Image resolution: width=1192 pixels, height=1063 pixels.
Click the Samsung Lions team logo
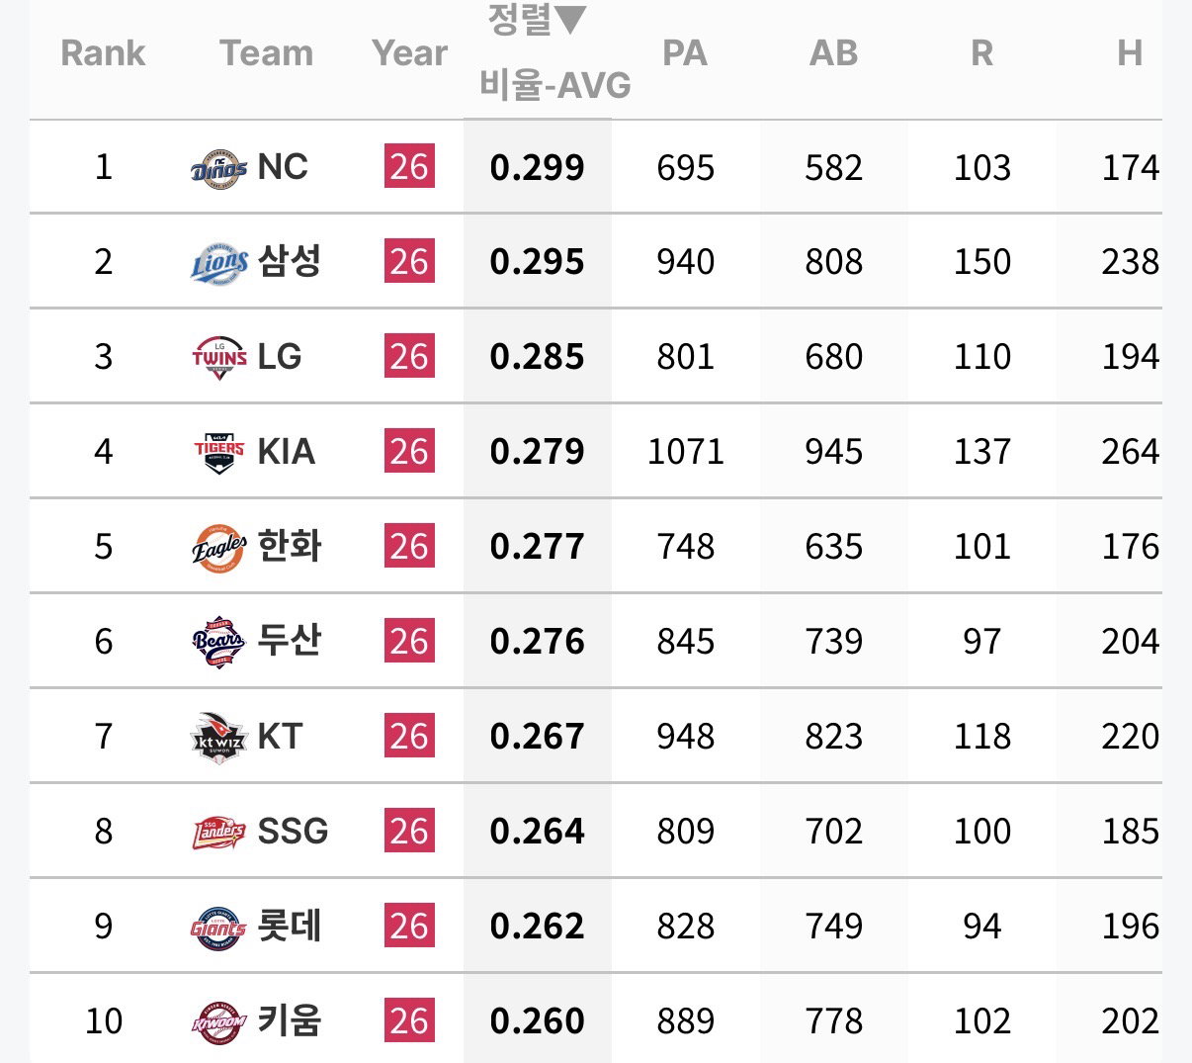218,263
